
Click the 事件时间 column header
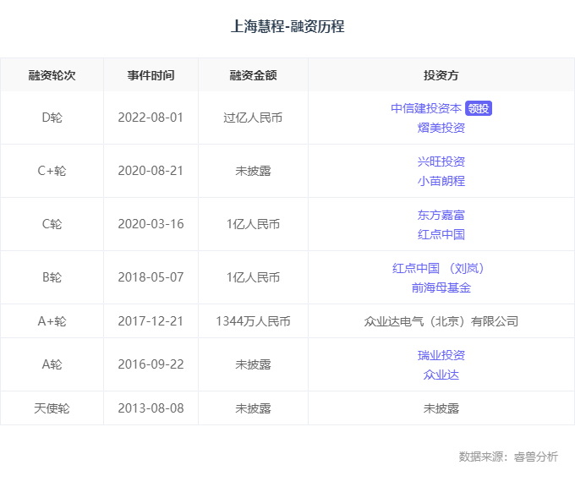(x=151, y=75)
